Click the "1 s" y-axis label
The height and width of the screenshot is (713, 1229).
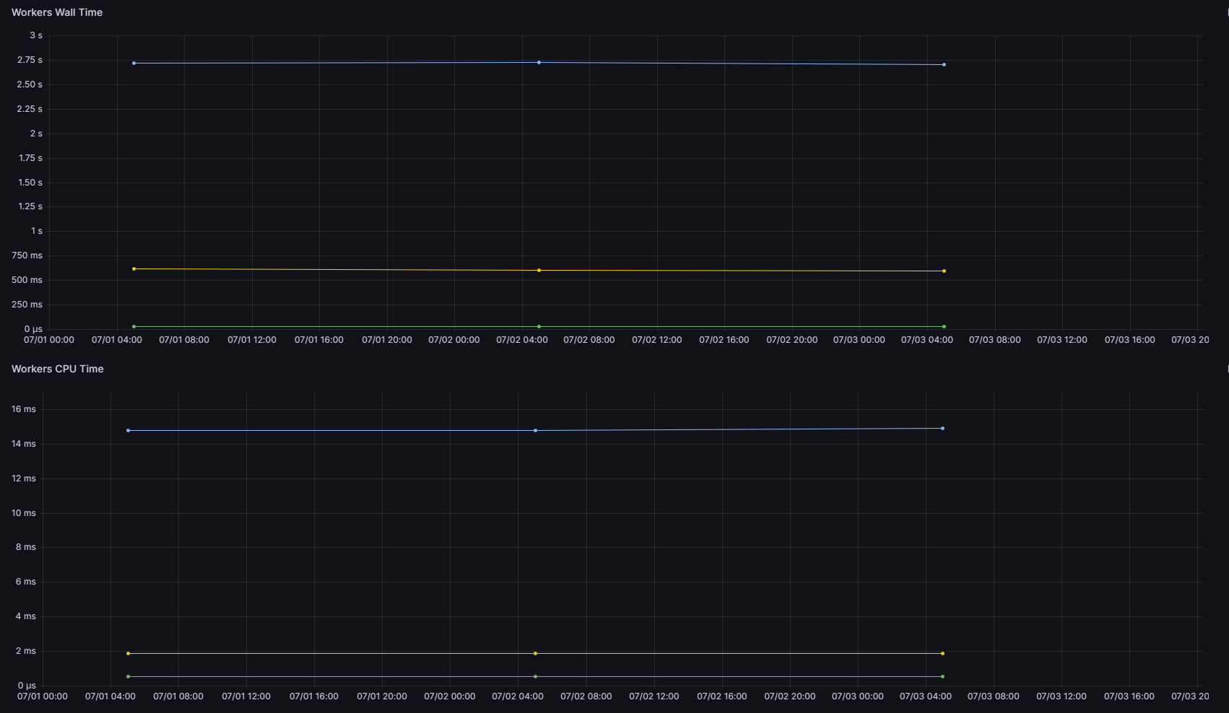coord(37,231)
